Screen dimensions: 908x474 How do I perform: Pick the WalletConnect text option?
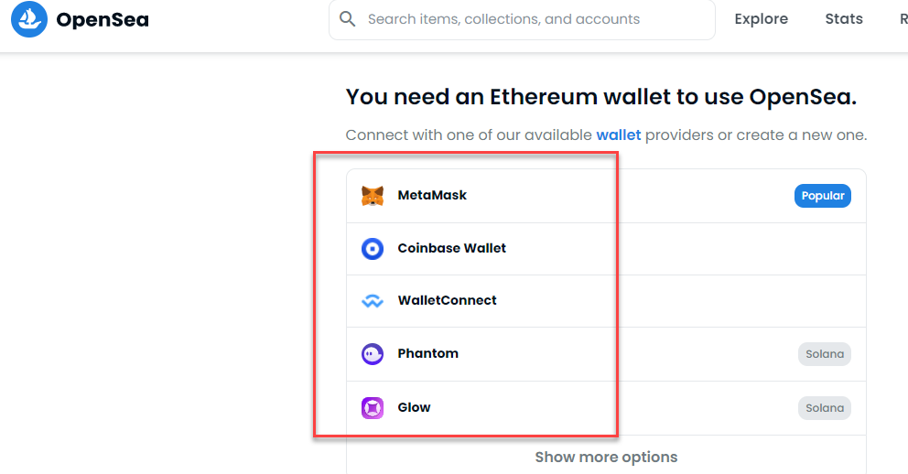coord(447,300)
